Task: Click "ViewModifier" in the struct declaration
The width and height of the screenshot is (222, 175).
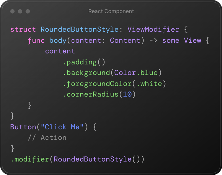Action: (x=153, y=30)
